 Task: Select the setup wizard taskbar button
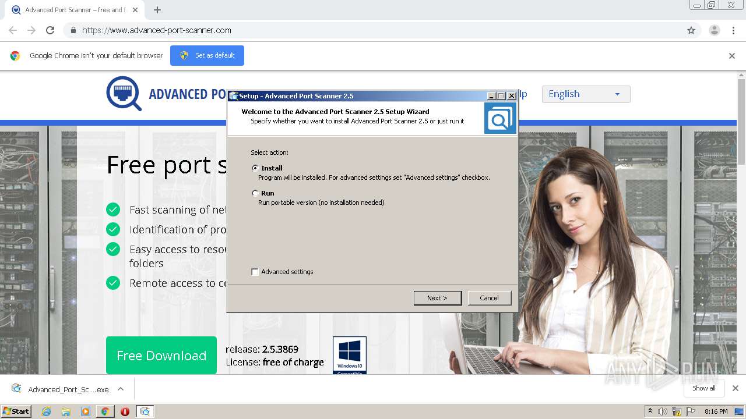coord(145,411)
